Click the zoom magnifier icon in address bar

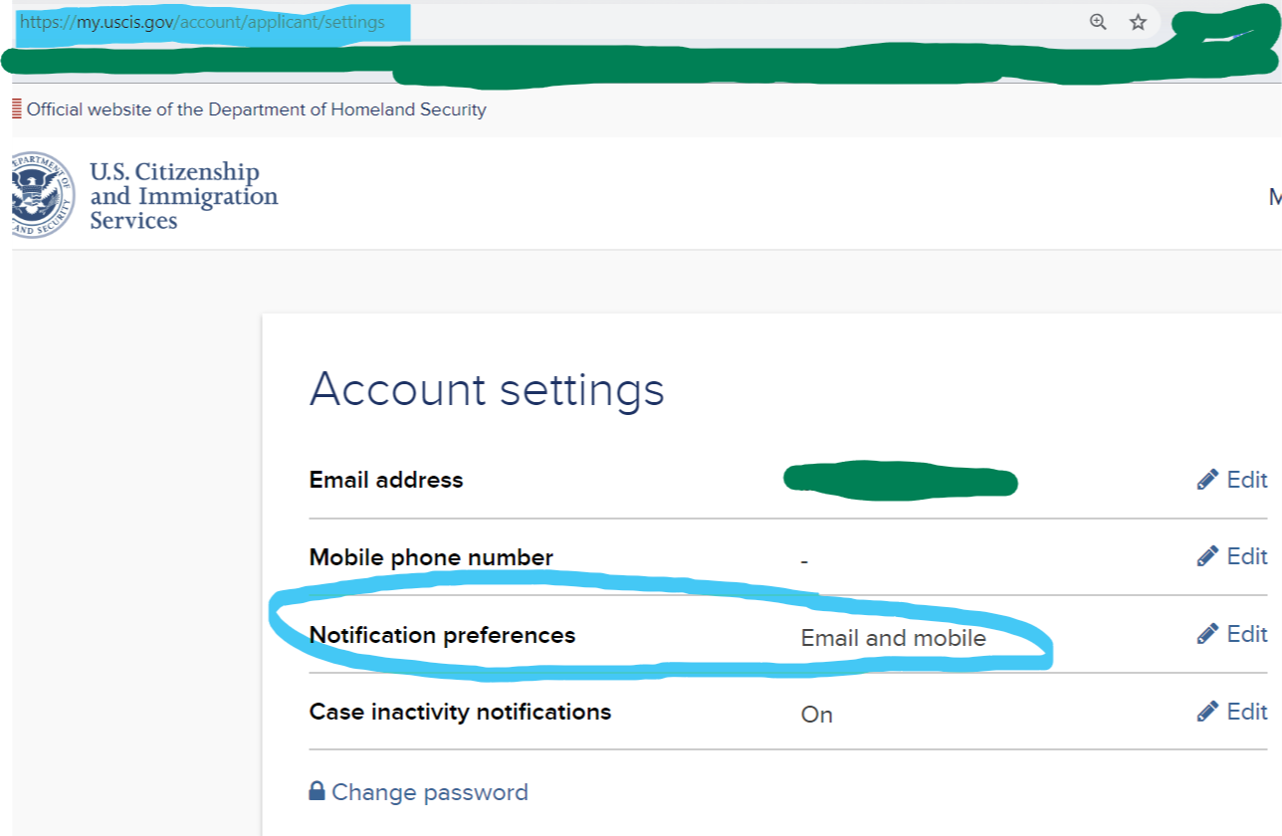1098,22
